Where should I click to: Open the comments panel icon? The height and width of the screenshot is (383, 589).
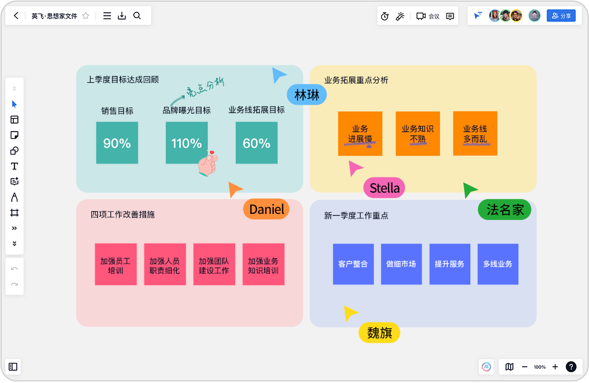pyautogui.click(x=450, y=16)
